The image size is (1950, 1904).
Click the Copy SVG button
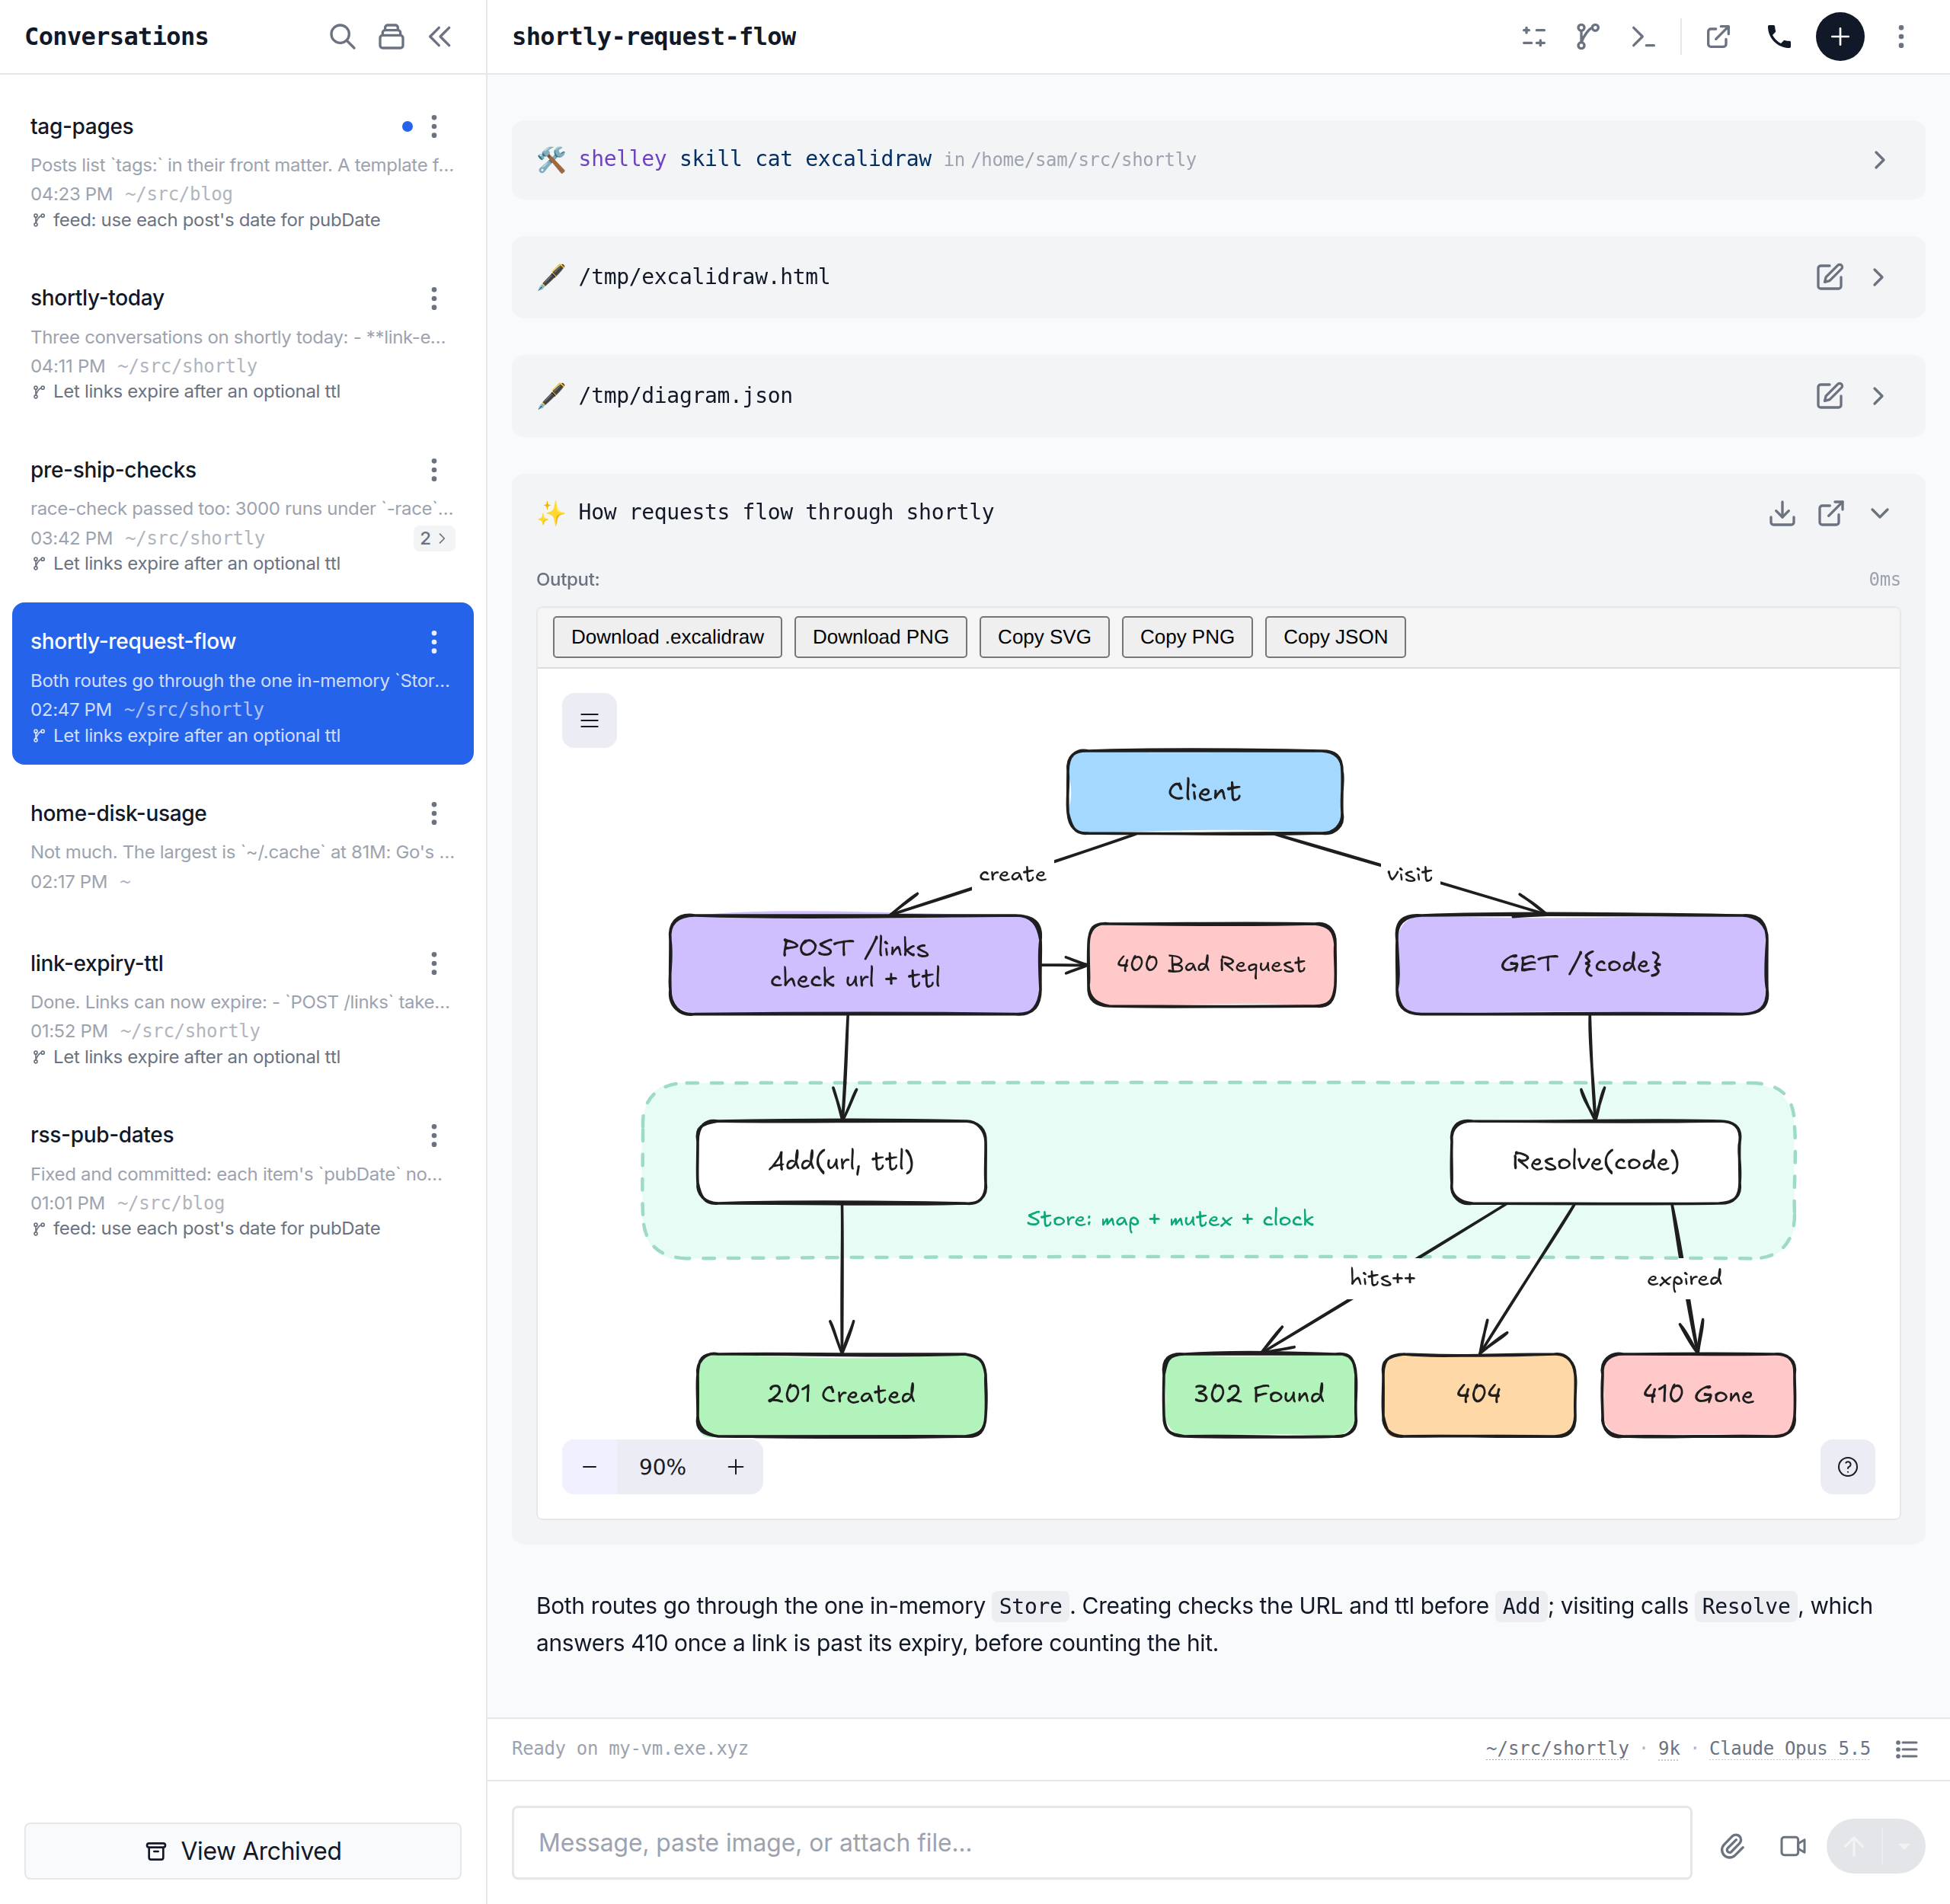point(1044,637)
